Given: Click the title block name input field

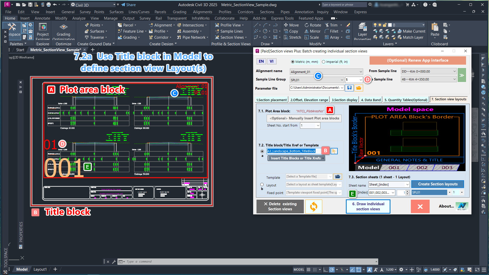Looking at the screenshot, I should tap(293, 151).
